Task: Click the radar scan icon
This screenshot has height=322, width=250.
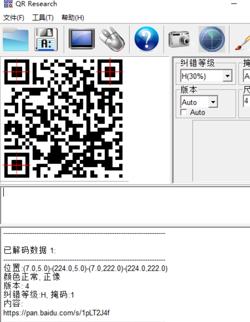Action: (x=212, y=39)
